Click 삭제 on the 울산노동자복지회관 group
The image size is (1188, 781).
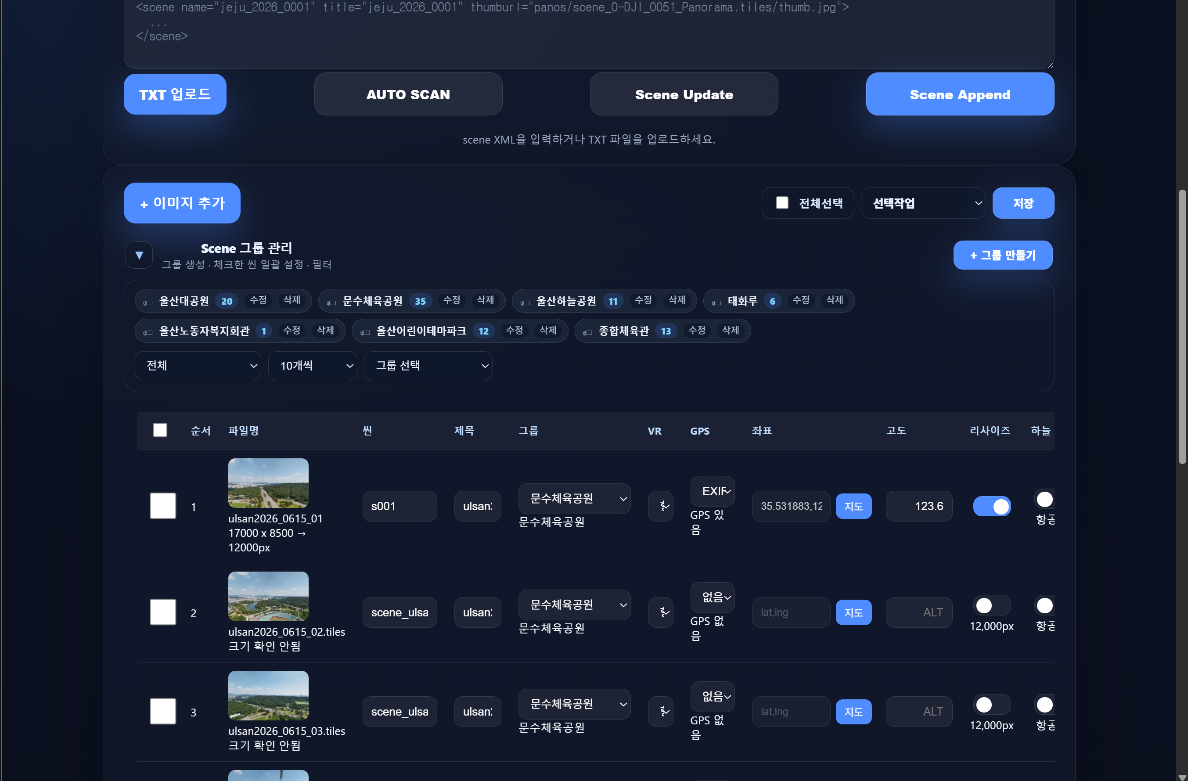(325, 331)
